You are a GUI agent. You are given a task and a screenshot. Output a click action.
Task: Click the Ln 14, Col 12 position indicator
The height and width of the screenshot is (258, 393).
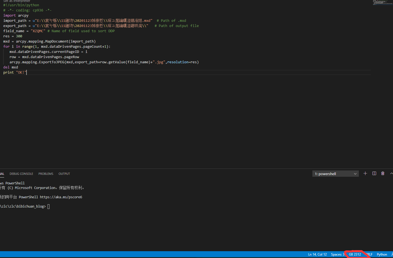point(317,254)
